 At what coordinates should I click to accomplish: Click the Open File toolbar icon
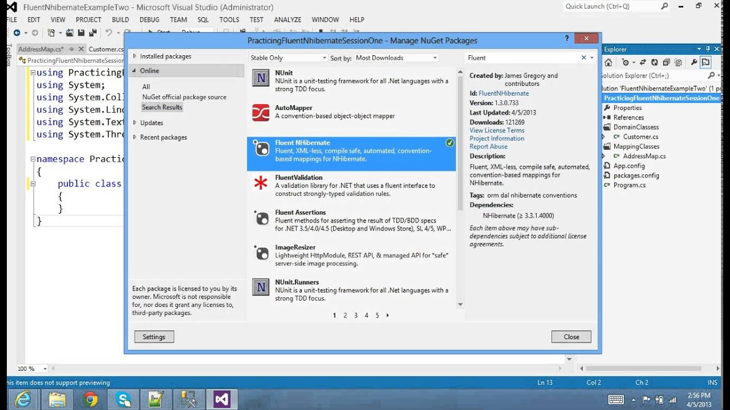[70, 33]
